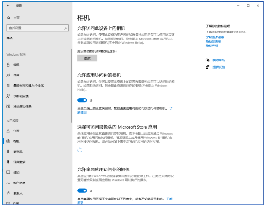Select 位置 location icon
The height and width of the screenshot is (206, 265).
tap(8, 131)
